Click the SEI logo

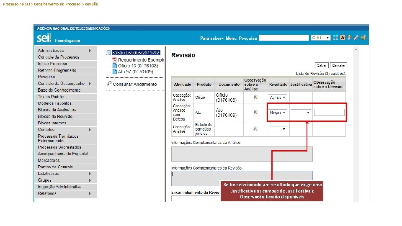44,38
